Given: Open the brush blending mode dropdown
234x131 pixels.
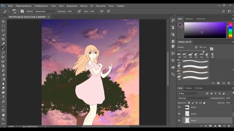Looking at the screenshot, I should (x=45, y=11).
